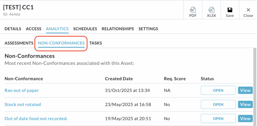
Task: Switch to the Access tab
Action: [x=34, y=29]
